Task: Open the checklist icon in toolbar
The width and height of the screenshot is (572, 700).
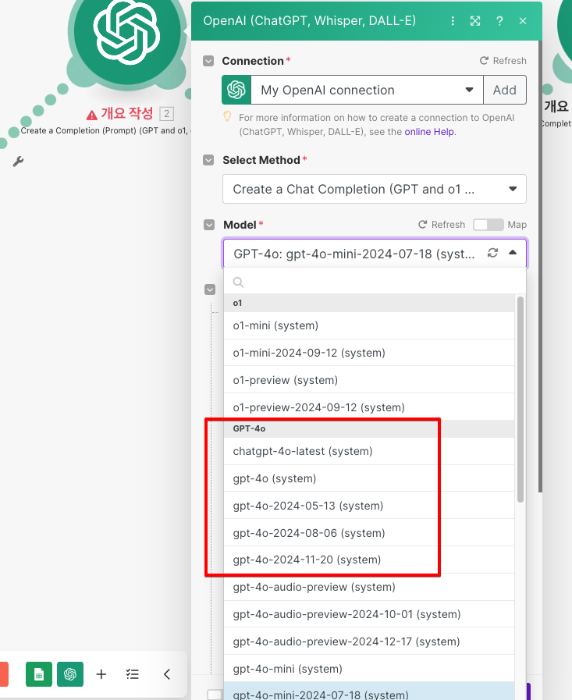Action: tap(132, 674)
